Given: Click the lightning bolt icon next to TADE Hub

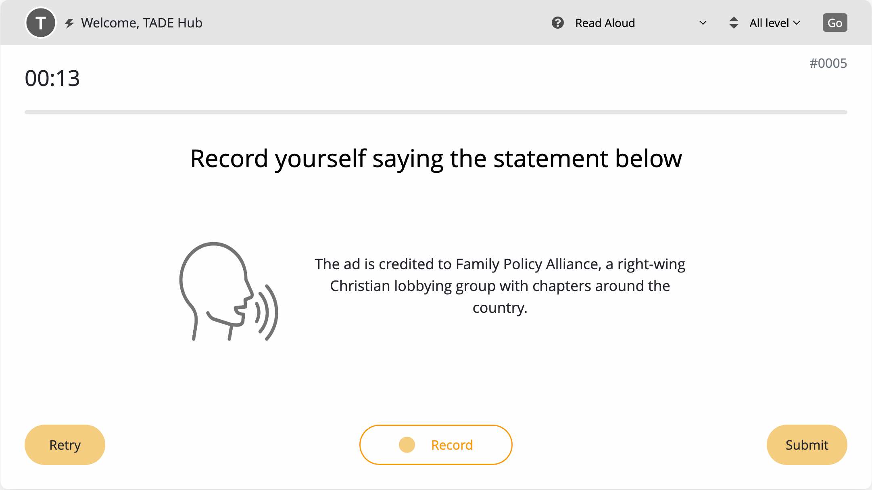Looking at the screenshot, I should (69, 23).
